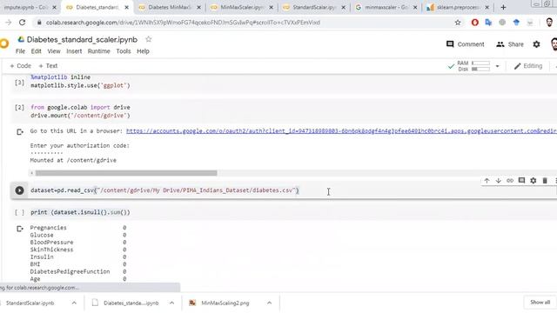Screen dimensions: 557x313
Task: Move cell up with arrow icon
Action: (x=487, y=181)
